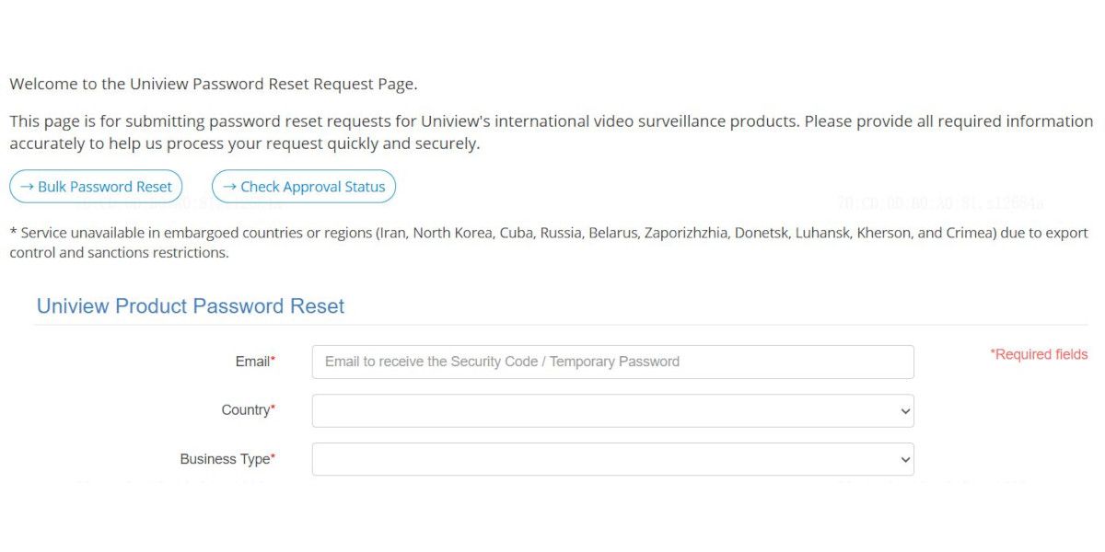
Task: Click the chevron arrow of Business Type selector
Action: click(x=904, y=460)
